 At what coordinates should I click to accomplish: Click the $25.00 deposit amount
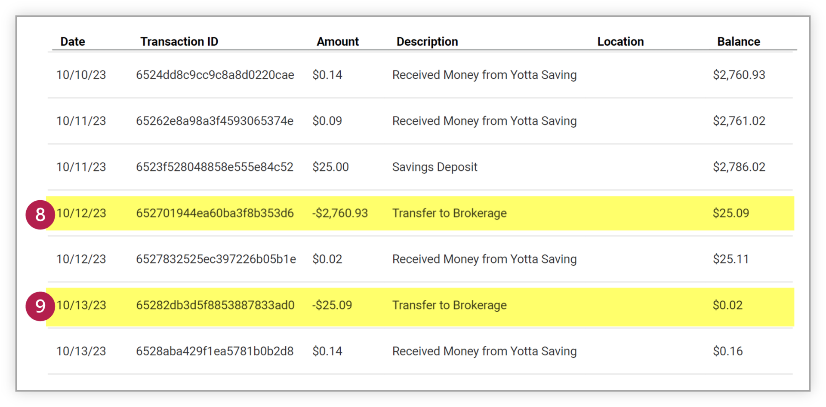[330, 167]
